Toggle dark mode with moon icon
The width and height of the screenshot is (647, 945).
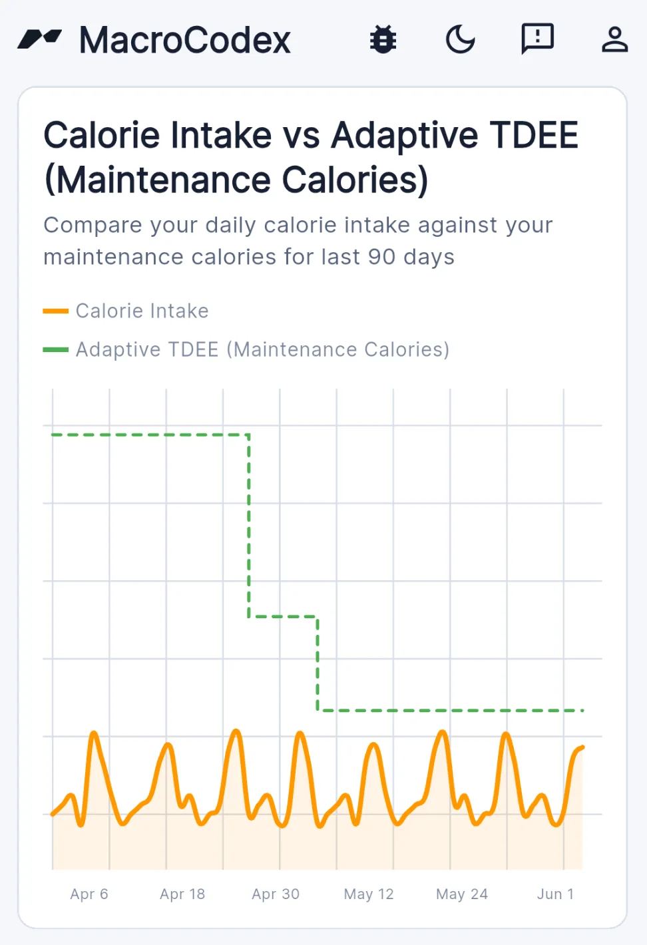click(460, 39)
